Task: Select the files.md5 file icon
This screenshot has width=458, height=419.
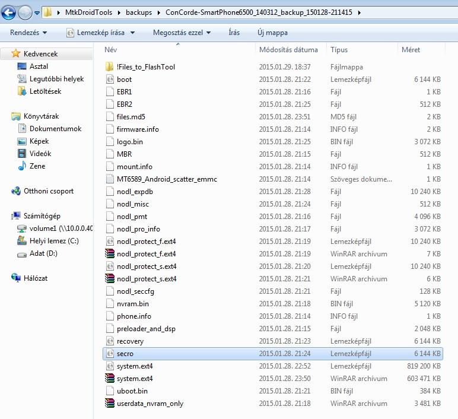Action: (x=110, y=116)
